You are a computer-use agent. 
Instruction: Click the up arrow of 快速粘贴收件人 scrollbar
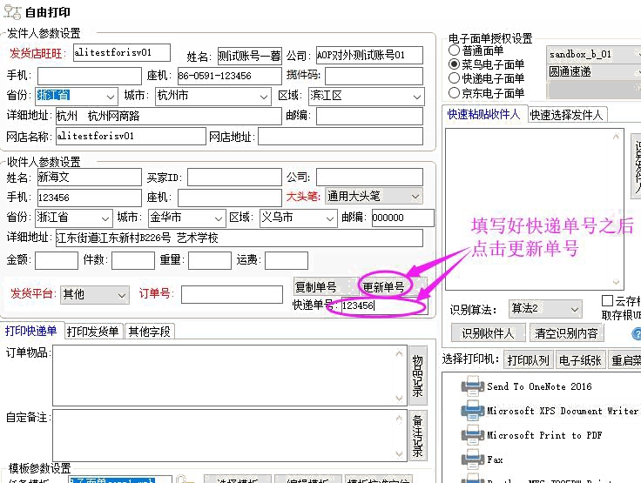[x=616, y=137]
